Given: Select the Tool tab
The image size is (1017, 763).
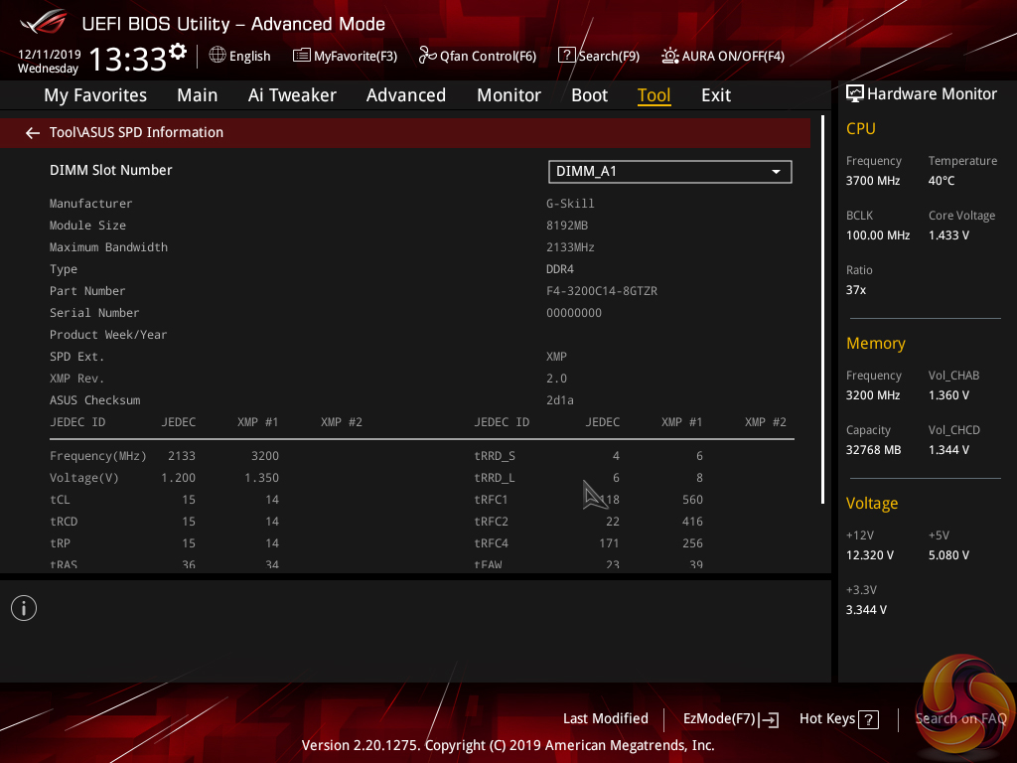Looking at the screenshot, I should [x=654, y=95].
